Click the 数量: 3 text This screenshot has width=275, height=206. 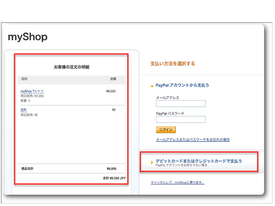(26, 101)
